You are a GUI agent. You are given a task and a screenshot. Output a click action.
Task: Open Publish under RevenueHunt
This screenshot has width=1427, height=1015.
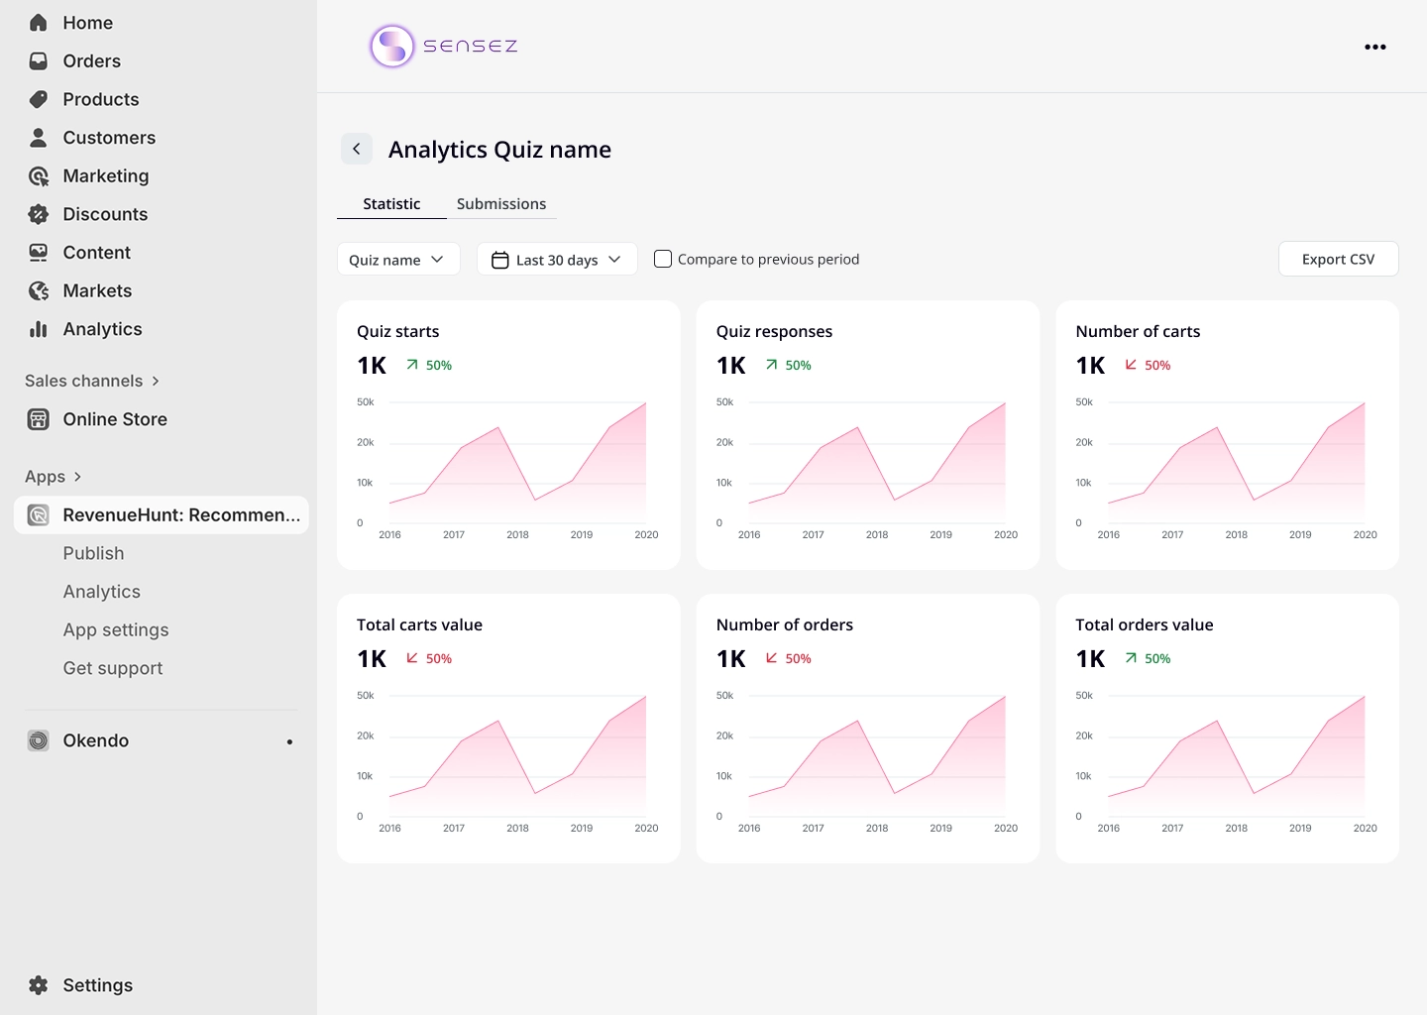point(94,553)
